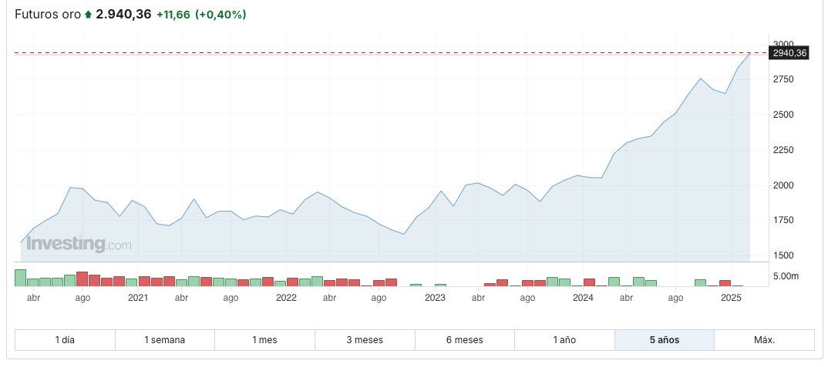Select the 1 día time range
The height and width of the screenshot is (367, 828).
pyautogui.click(x=65, y=340)
